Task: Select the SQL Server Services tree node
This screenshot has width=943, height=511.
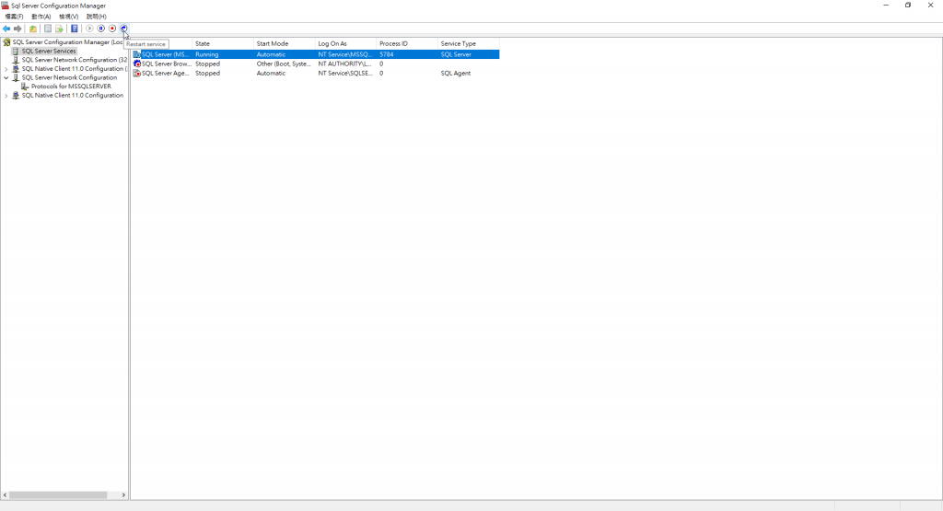Action: (49, 52)
